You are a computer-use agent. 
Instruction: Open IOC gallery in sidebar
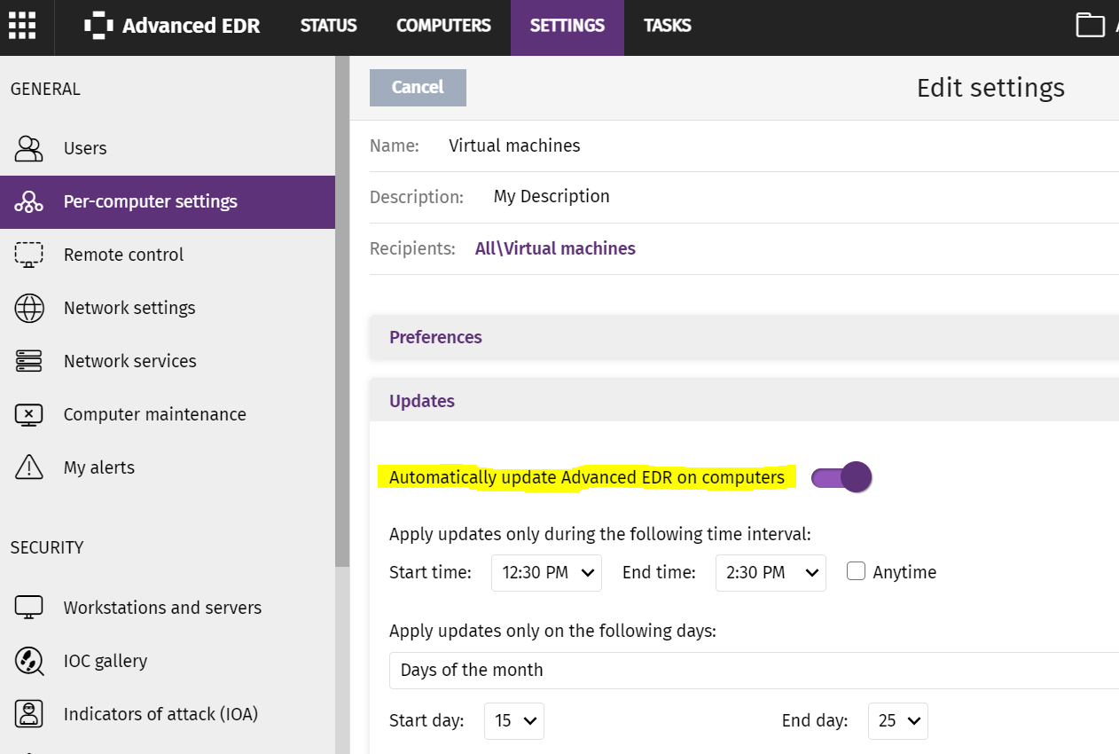point(168,661)
